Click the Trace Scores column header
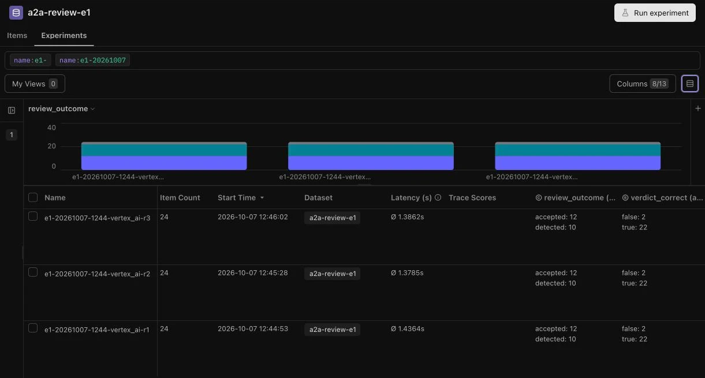 [472, 198]
